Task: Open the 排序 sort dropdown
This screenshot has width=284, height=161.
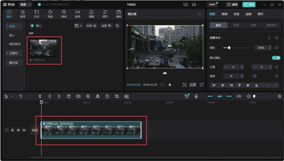Action: coord(91,26)
